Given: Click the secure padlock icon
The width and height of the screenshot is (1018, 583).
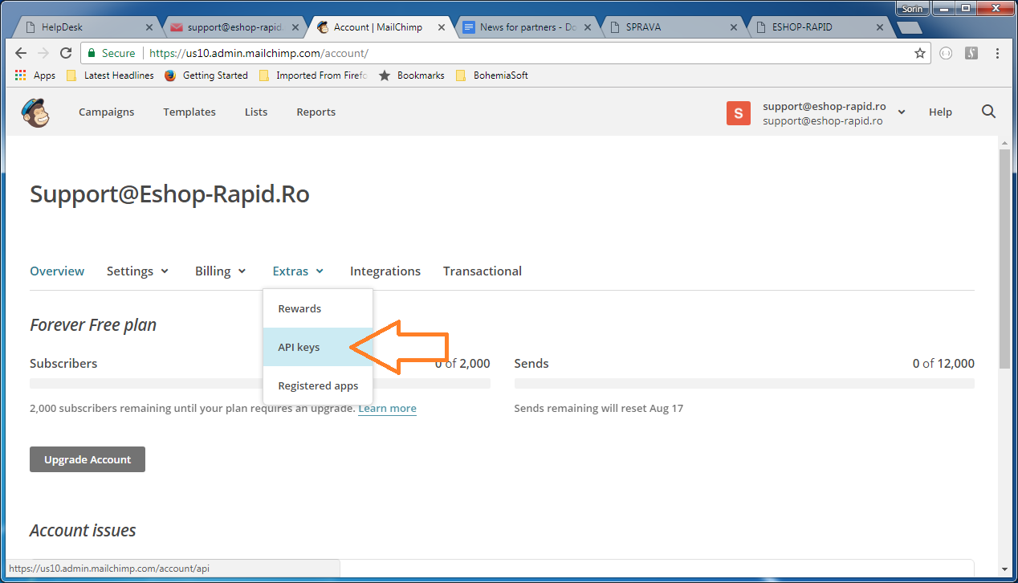Looking at the screenshot, I should point(92,53).
